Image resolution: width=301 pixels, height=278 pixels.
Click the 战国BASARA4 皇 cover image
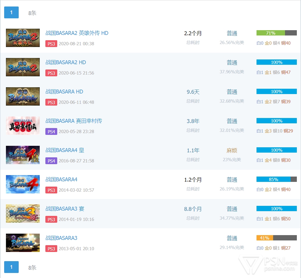point(23,155)
